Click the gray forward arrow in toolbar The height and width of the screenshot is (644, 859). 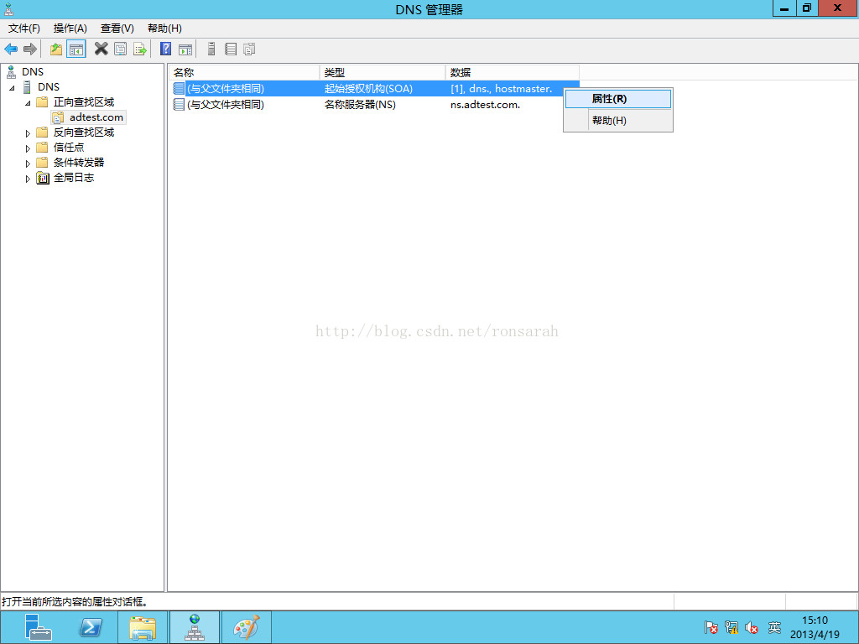[x=30, y=49]
